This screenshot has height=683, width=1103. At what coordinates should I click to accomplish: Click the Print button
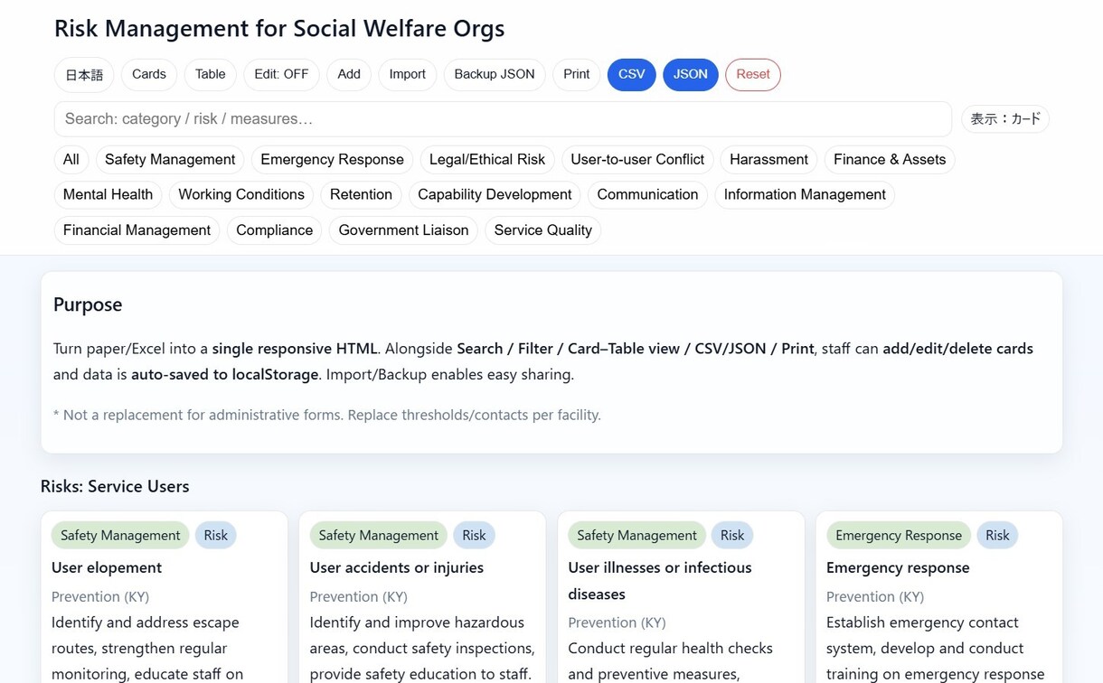coord(577,75)
